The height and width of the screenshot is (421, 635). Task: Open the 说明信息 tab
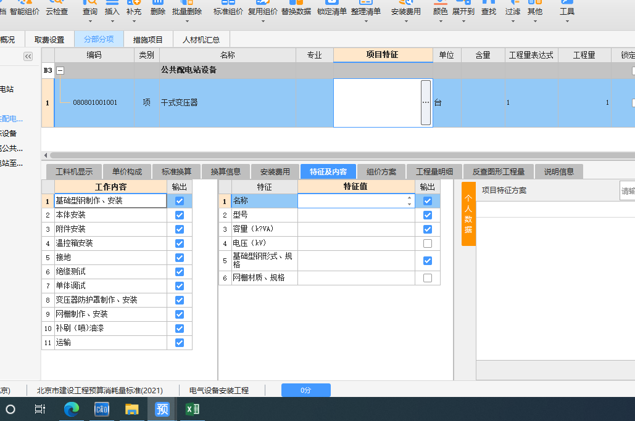[x=559, y=172]
